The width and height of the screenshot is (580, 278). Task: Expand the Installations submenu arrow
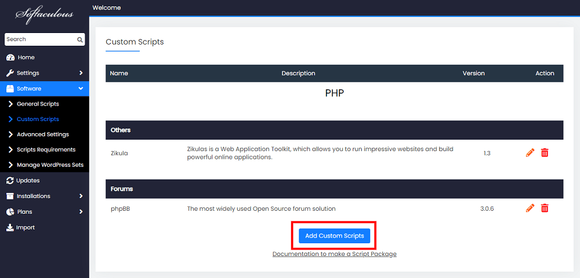pyautogui.click(x=81, y=196)
